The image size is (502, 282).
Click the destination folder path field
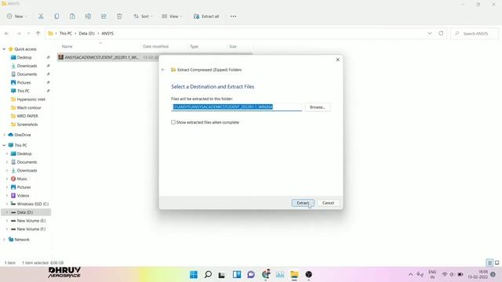pyautogui.click(x=237, y=107)
